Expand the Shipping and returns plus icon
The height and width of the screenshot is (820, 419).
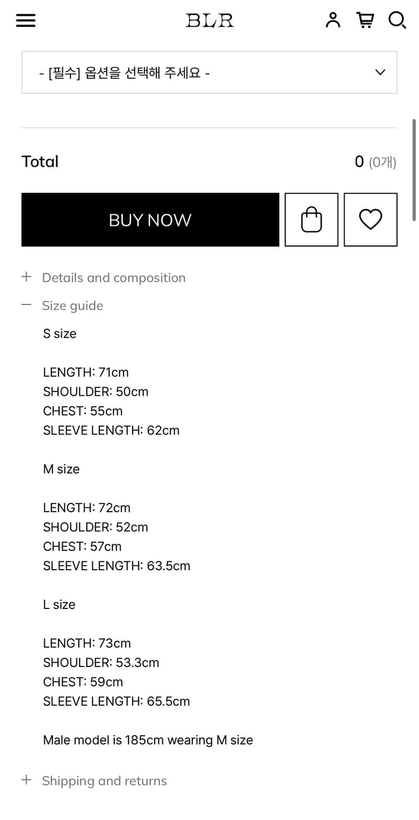click(x=26, y=780)
